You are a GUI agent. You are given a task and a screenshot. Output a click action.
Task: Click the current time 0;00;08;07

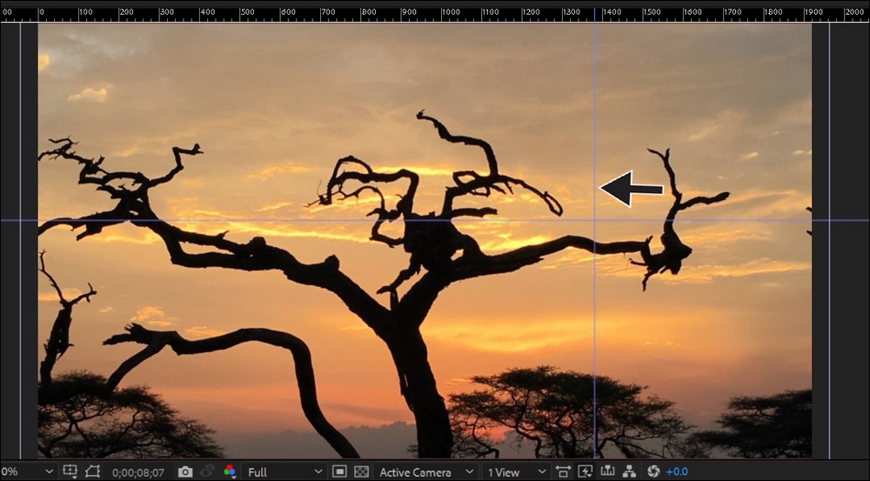pyautogui.click(x=138, y=472)
